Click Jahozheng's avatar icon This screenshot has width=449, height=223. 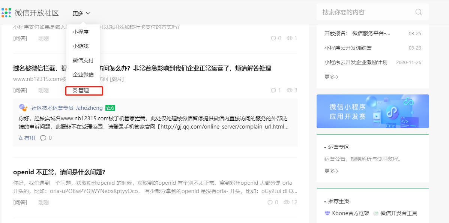tap(23, 108)
